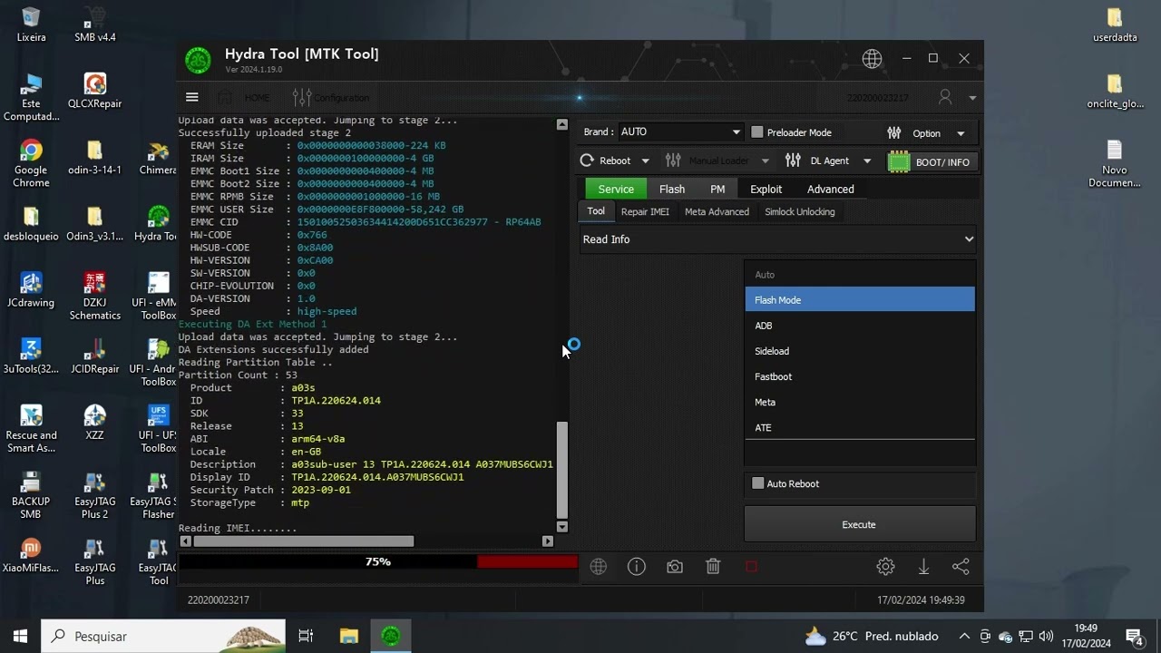This screenshot has width=1161, height=653.
Task: Select Meta in the mode list
Action: (860, 402)
